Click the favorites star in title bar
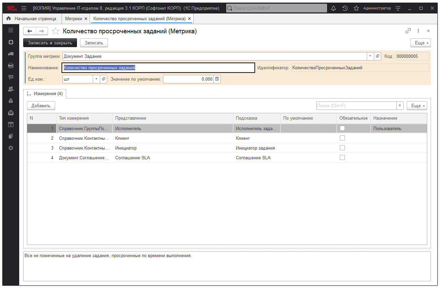 click(356, 8)
